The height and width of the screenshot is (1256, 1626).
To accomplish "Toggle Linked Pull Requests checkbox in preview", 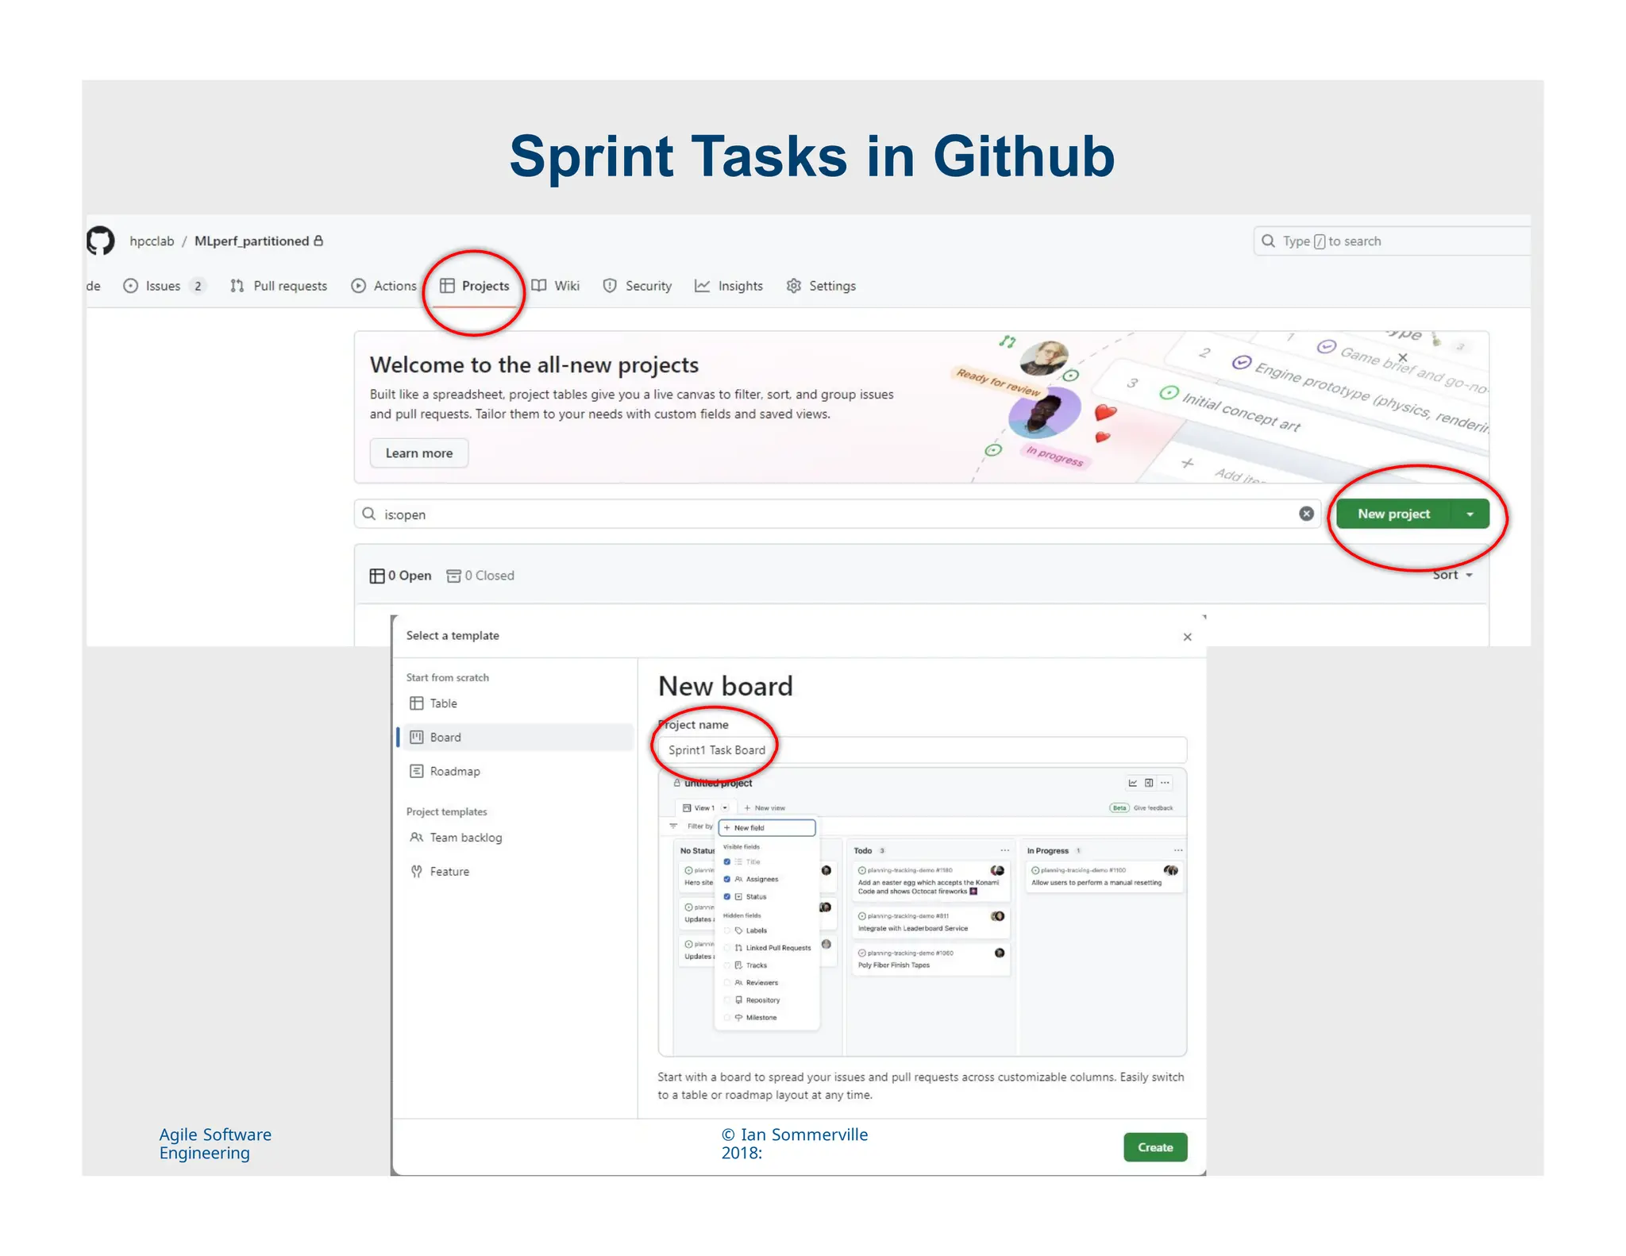I will tap(726, 948).
